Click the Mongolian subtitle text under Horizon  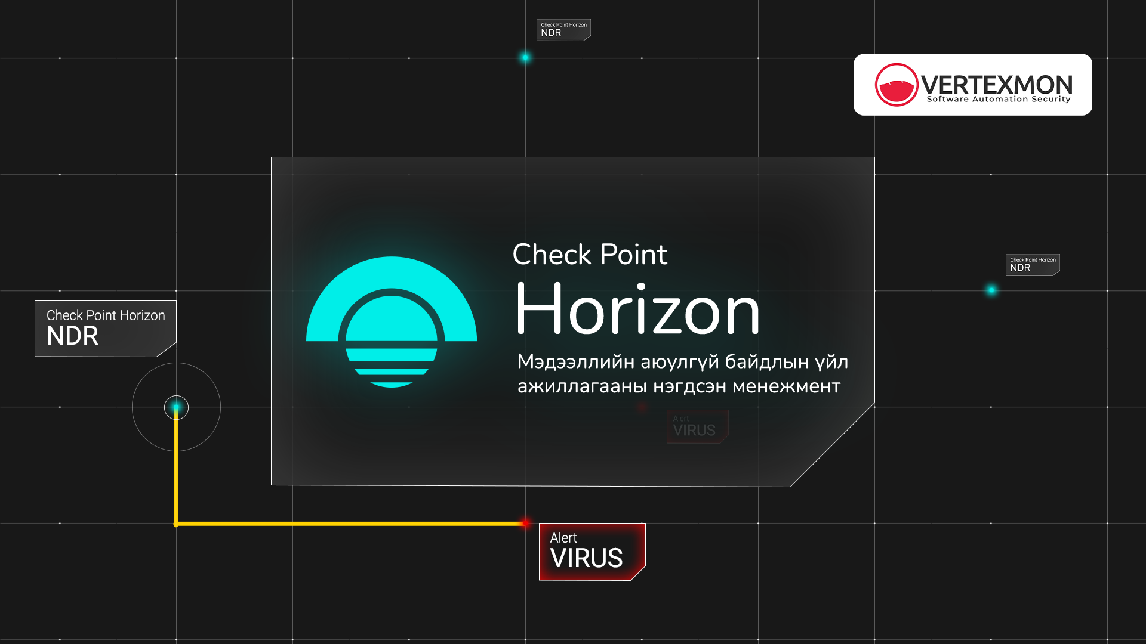coord(680,373)
